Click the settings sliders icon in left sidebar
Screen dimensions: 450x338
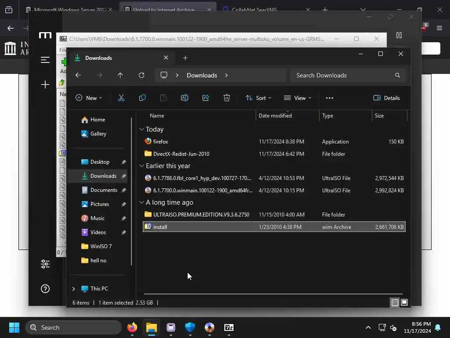tap(45, 264)
